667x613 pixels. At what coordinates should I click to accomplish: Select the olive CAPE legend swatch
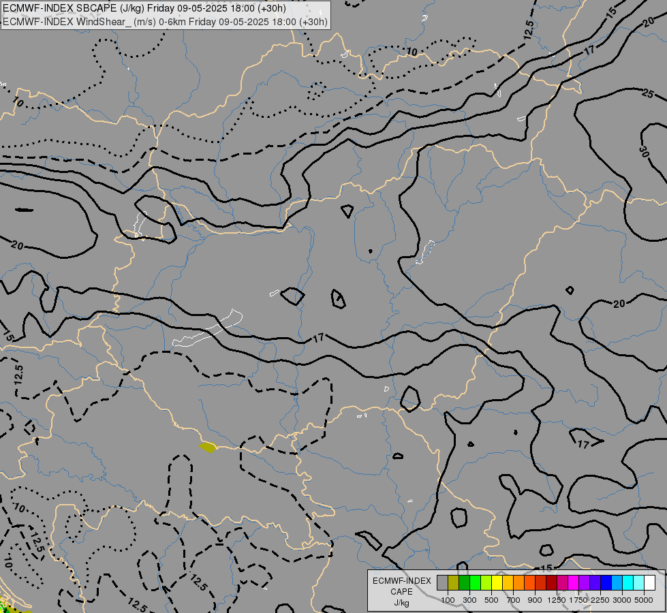click(x=454, y=583)
